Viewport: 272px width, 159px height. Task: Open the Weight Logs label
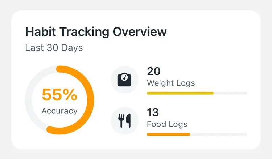(x=171, y=83)
